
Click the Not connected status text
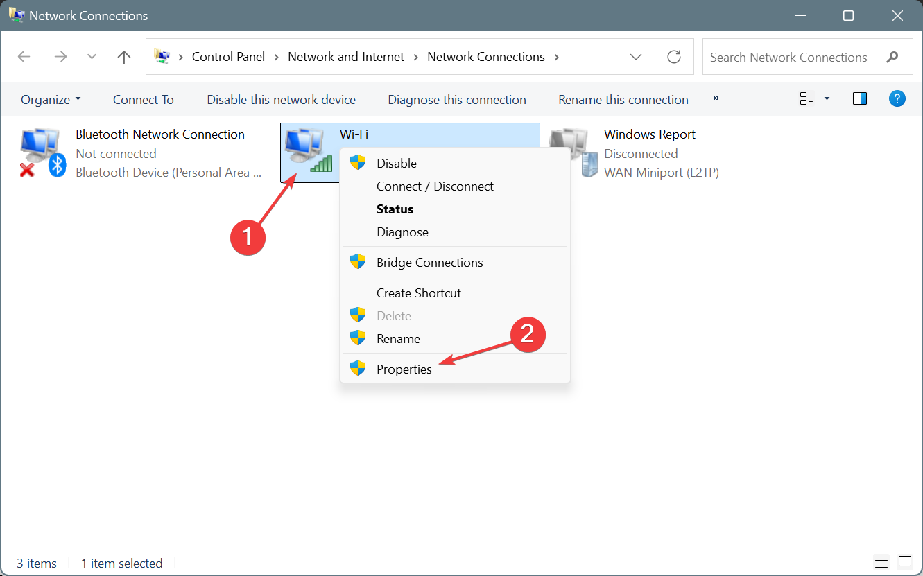[116, 153]
